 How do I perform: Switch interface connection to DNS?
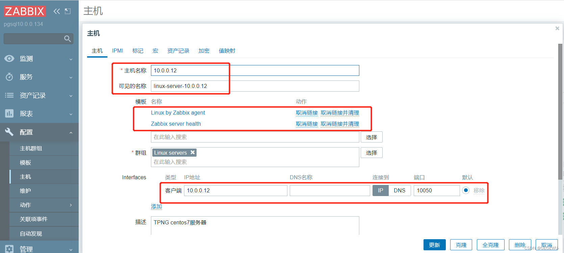pyautogui.click(x=400, y=190)
